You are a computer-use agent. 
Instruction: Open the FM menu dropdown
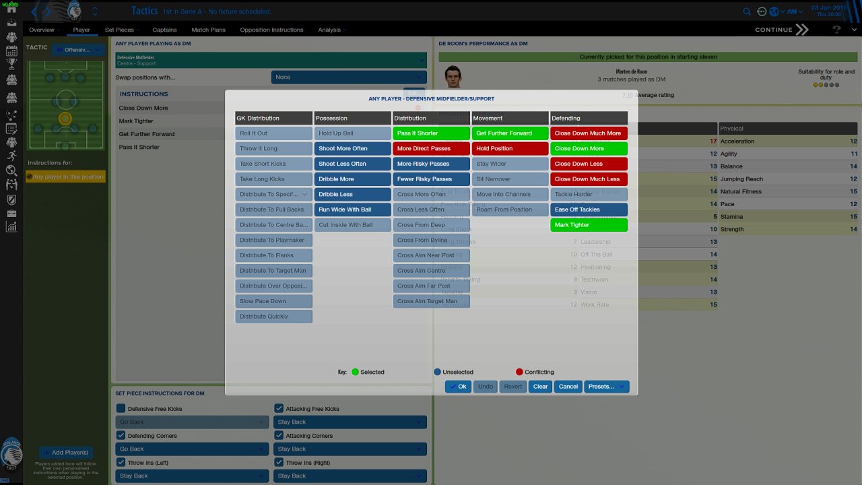[794, 11]
